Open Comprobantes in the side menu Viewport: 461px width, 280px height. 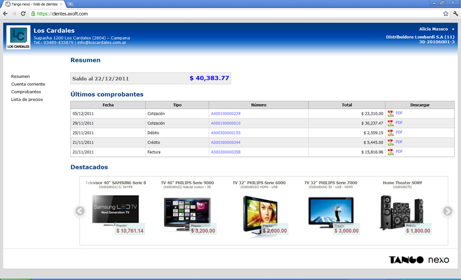[x=26, y=92]
